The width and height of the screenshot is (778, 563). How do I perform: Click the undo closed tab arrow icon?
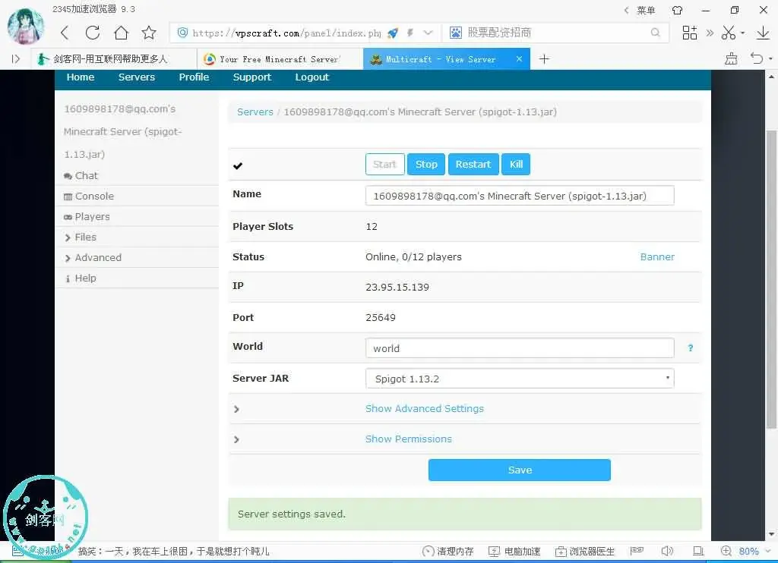click(x=757, y=58)
